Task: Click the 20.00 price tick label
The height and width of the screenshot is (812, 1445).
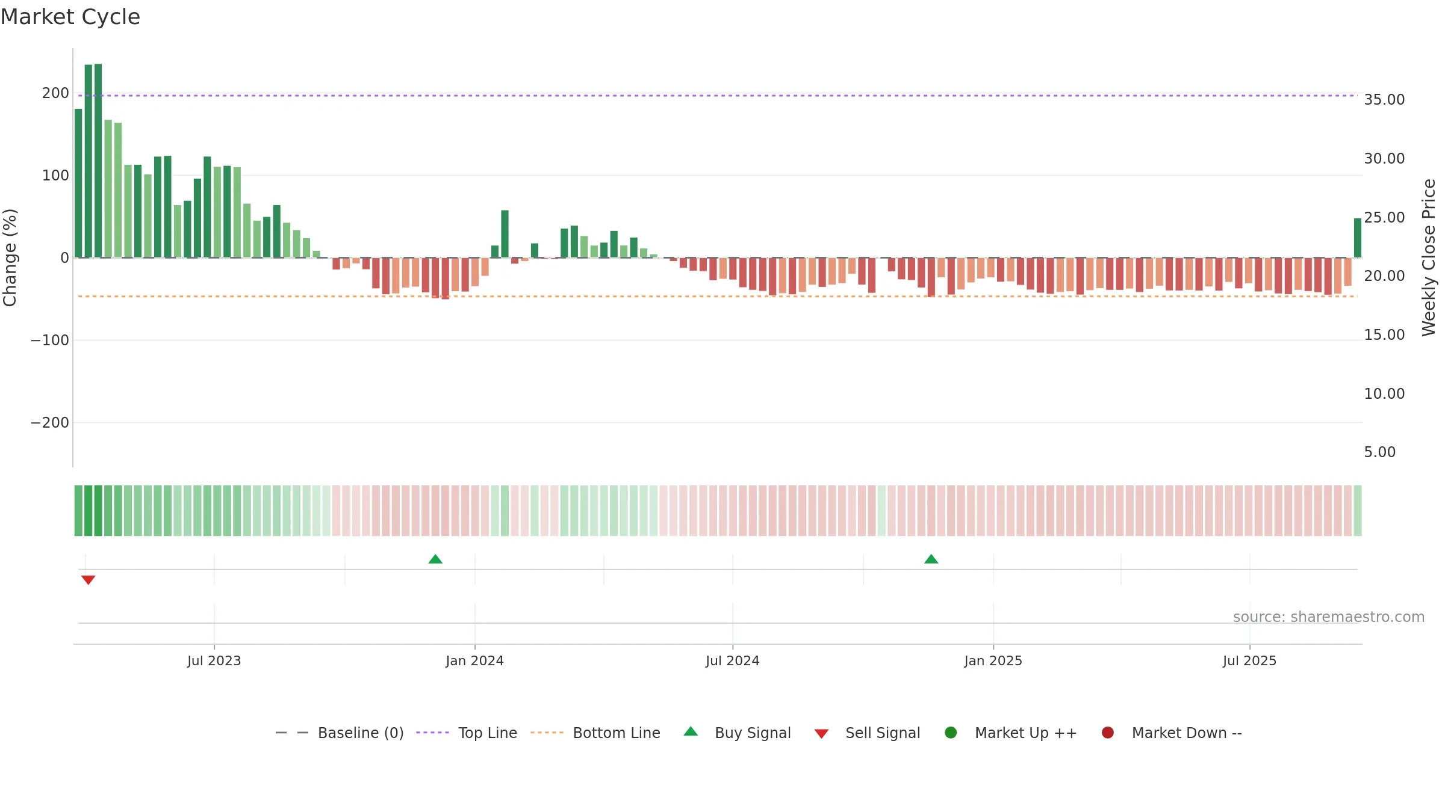Action: [x=1384, y=276]
